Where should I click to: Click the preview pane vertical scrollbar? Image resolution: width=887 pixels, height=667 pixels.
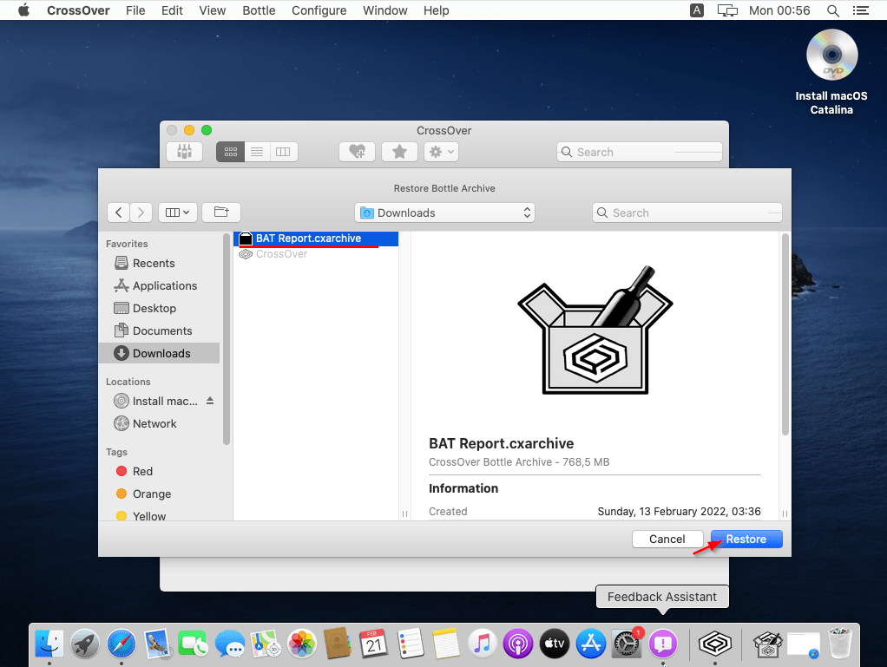(785, 335)
